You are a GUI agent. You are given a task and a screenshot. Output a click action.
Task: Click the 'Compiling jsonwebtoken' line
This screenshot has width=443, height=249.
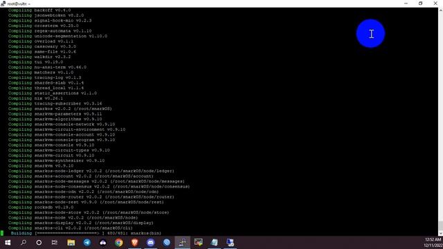pos(46,15)
